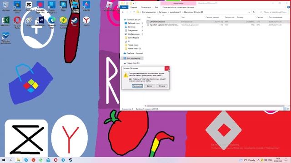Open Skype desktop shortcut

pyautogui.click(x=63, y=6)
